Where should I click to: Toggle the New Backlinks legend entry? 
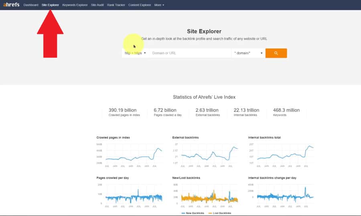pyautogui.click(x=193, y=213)
